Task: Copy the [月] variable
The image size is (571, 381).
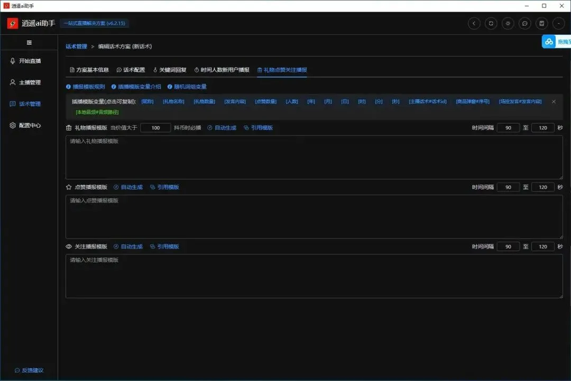Action: click(328, 101)
